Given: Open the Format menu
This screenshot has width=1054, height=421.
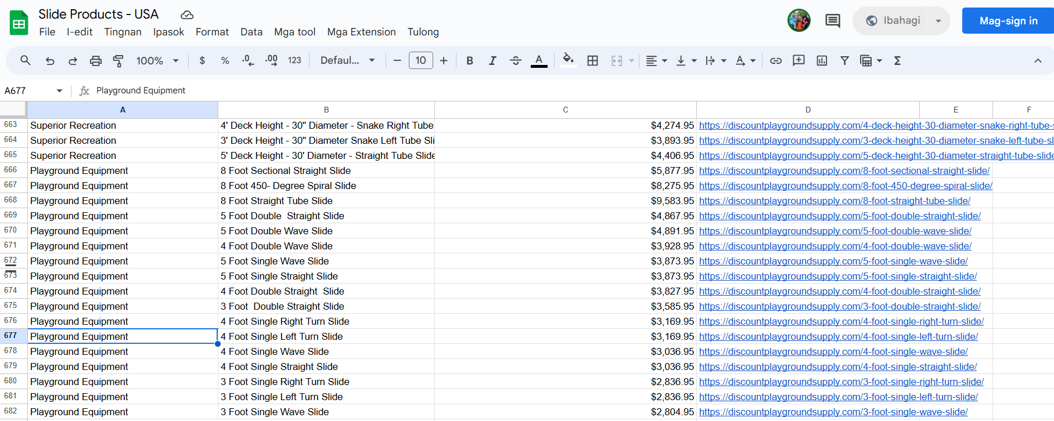Looking at the screenshot, I should [212, 32].
